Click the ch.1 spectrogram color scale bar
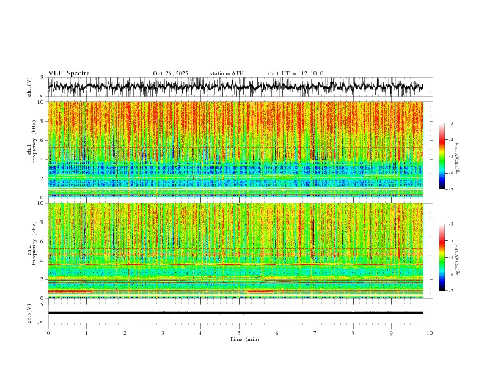 click(442, 156)
